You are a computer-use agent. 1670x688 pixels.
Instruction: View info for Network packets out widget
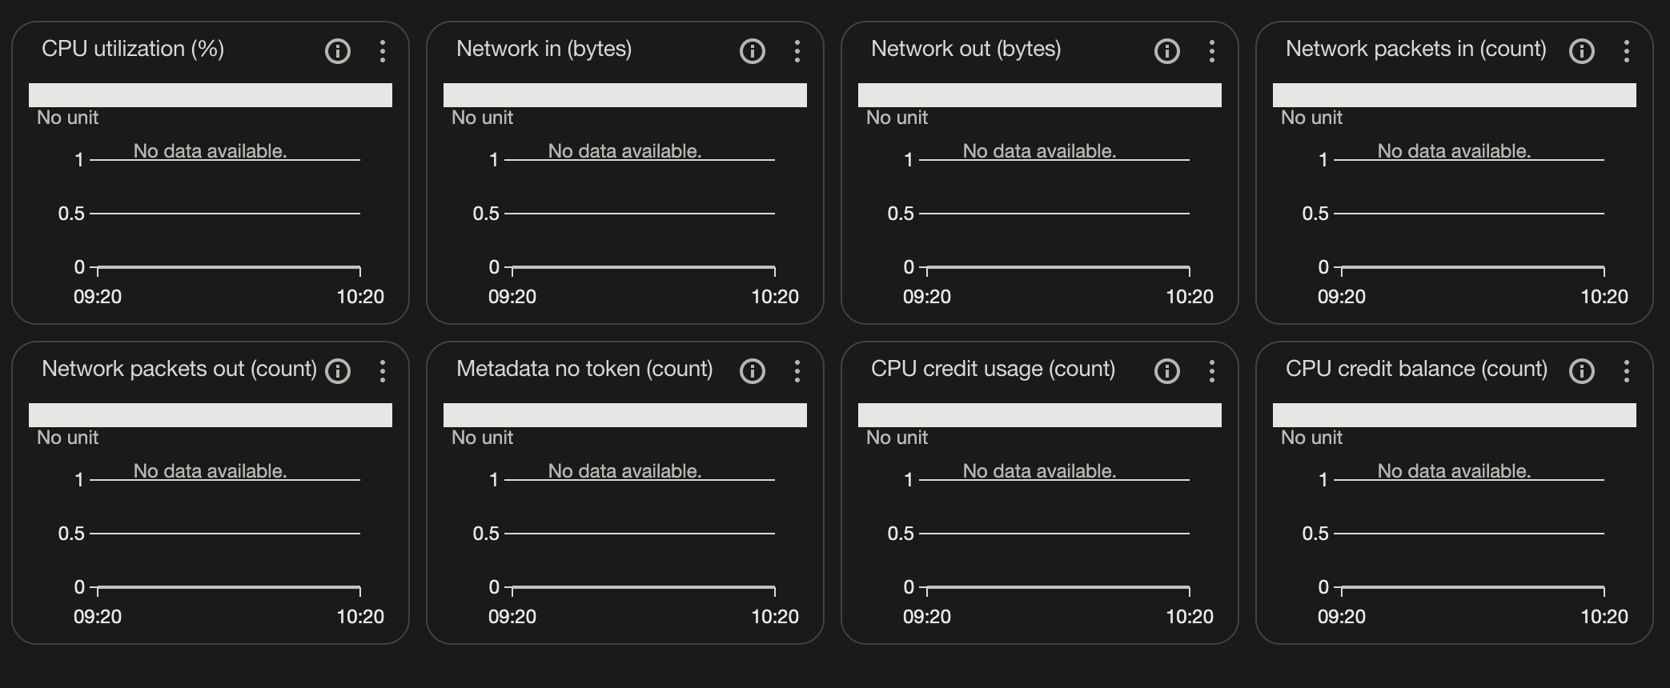tap(338, 371)
